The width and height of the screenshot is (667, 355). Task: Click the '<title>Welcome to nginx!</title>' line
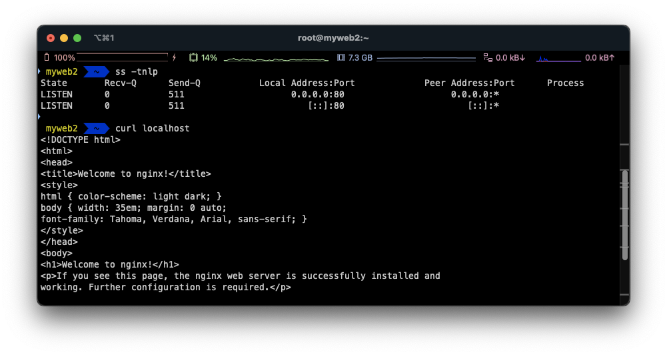point(126,174)
